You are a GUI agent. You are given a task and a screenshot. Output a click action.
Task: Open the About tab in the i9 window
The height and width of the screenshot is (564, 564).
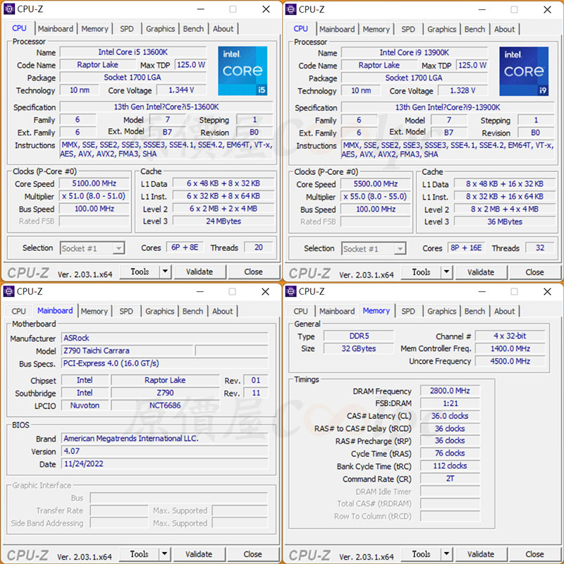click(504, 29)
